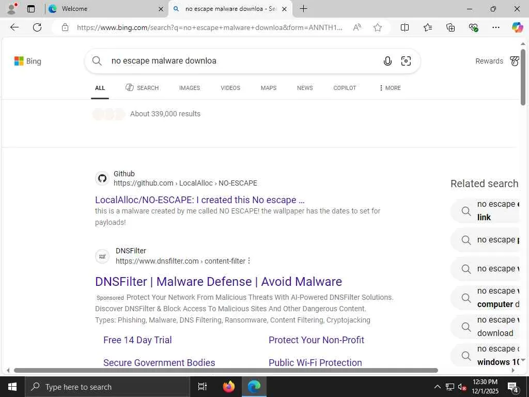
Task: Search using an image icon
Action: tap(406, 61)
